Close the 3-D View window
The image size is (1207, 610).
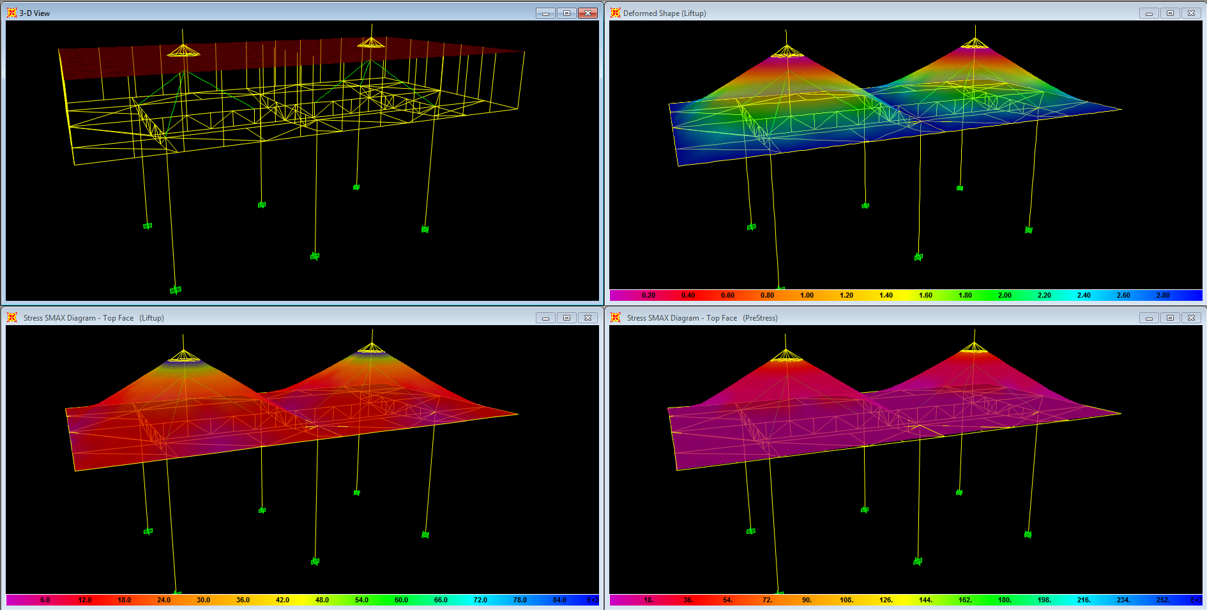click(x=588, y=13)
